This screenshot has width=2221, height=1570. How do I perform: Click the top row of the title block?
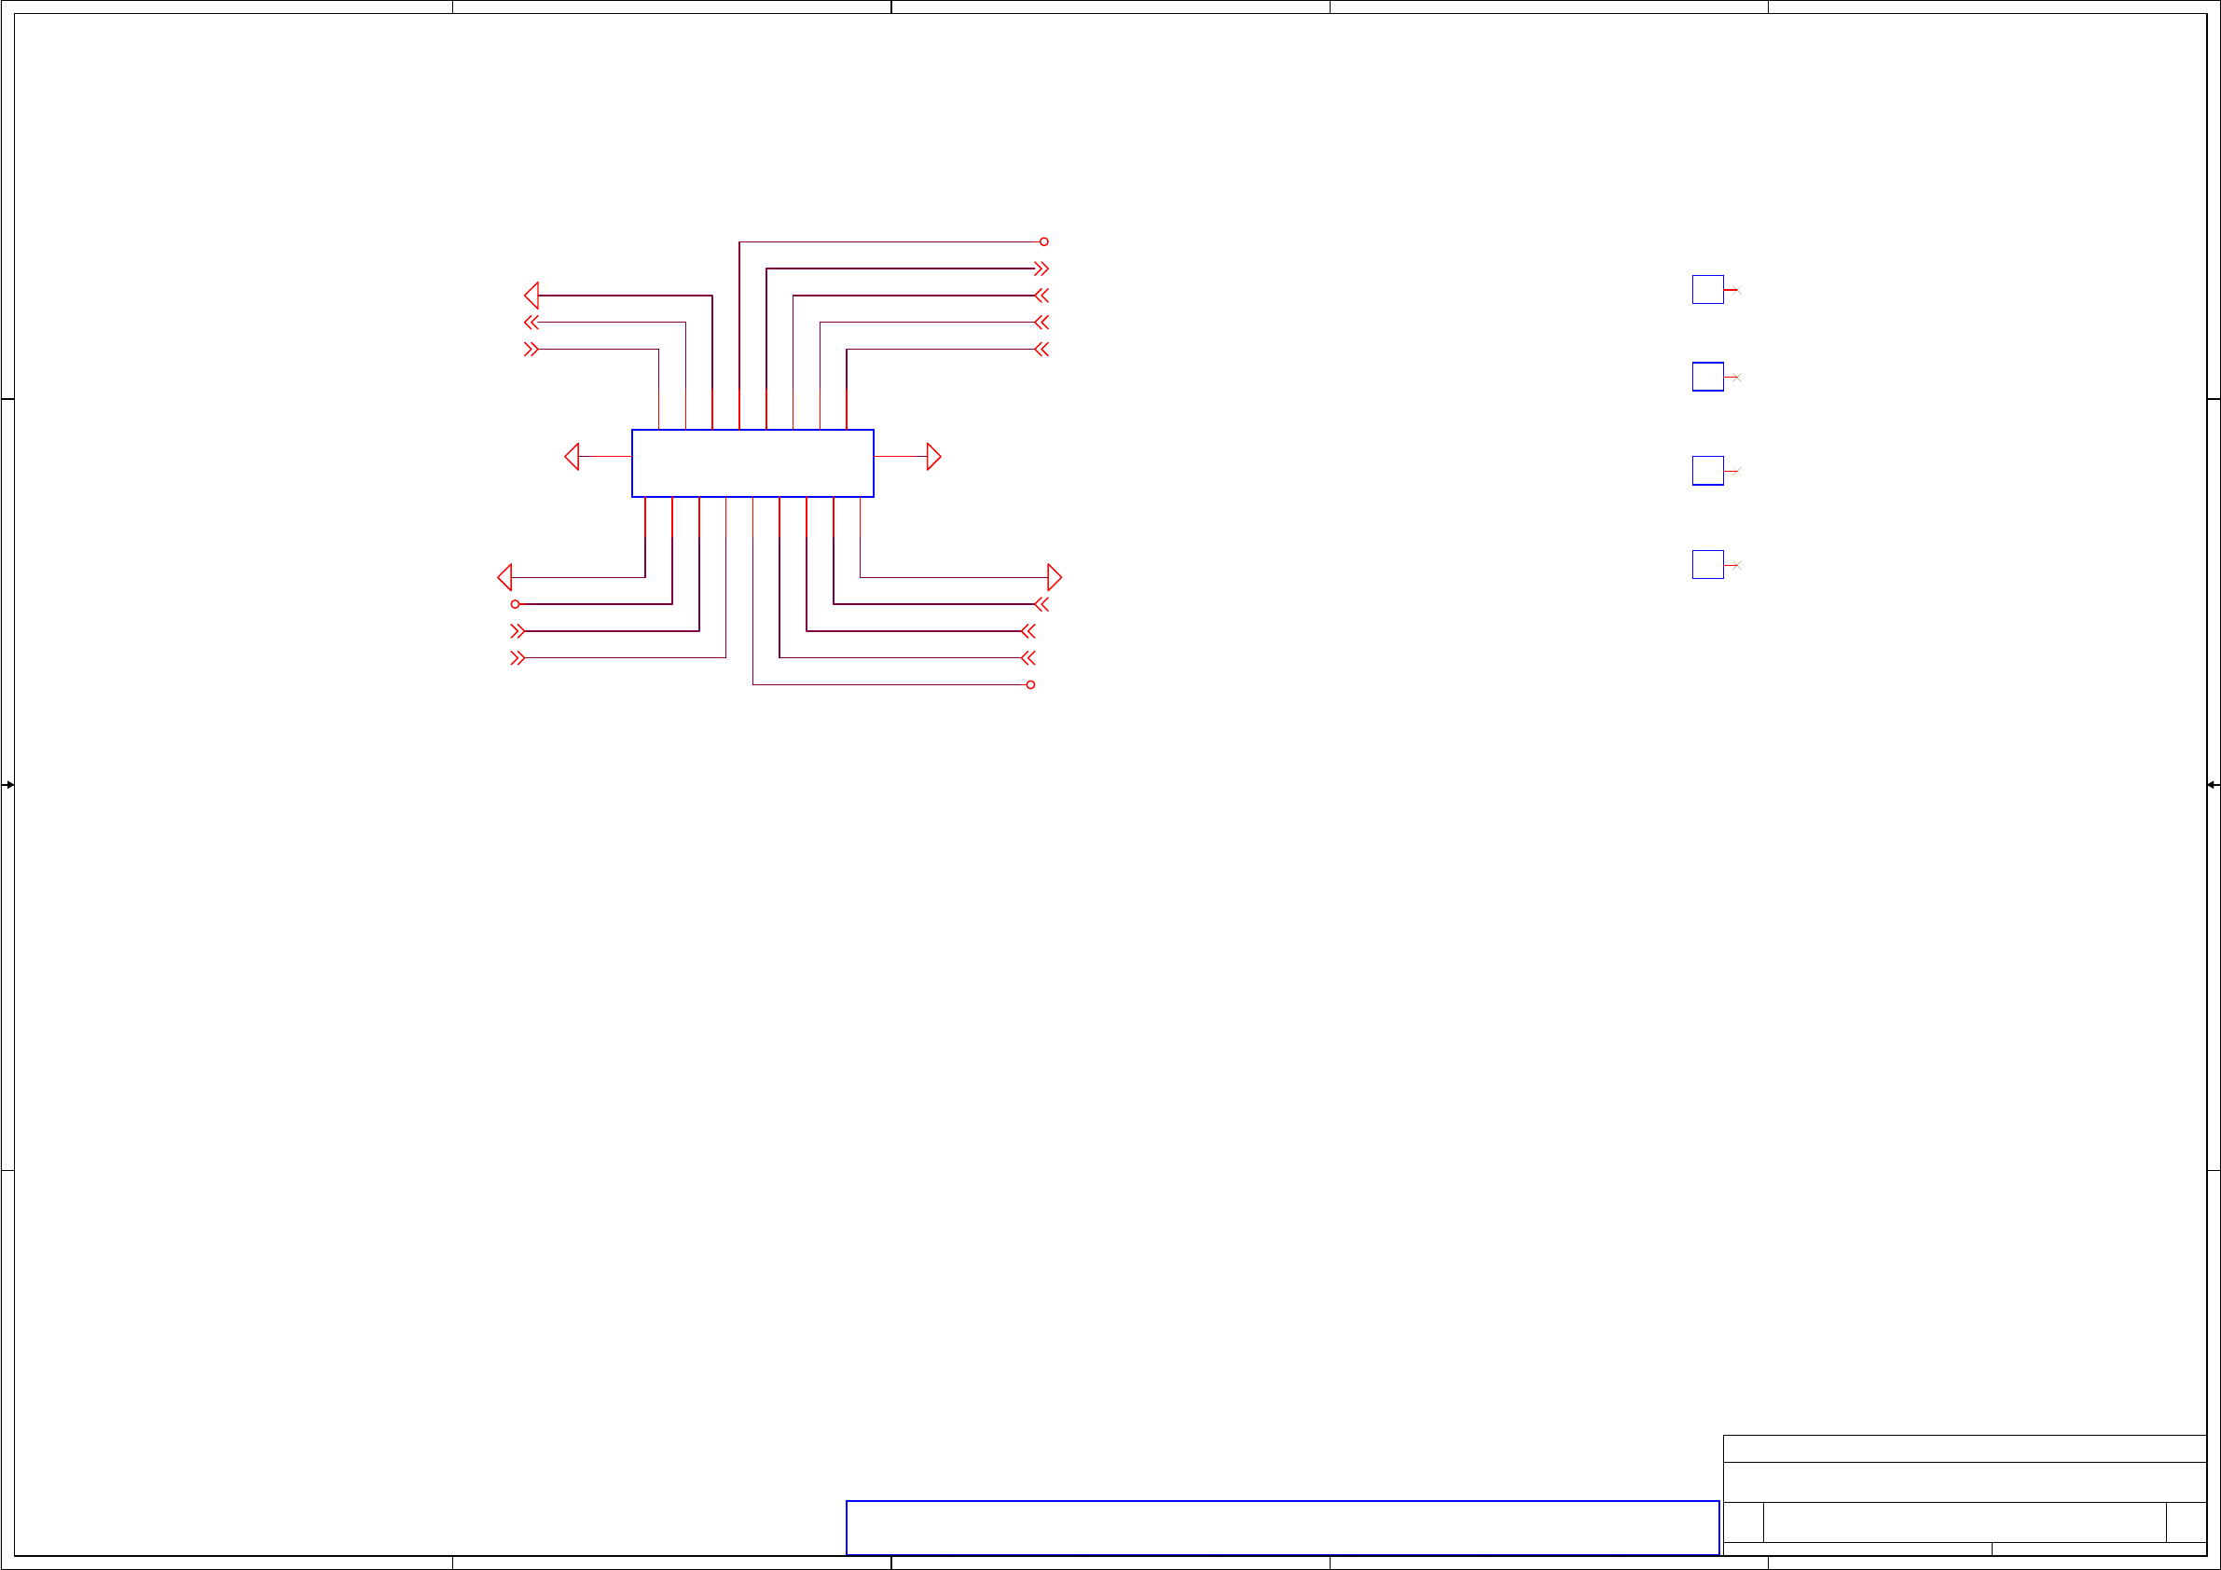1964,1448
